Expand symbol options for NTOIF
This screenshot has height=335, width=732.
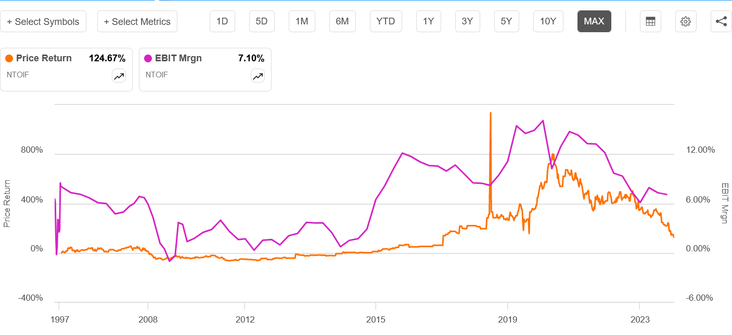[17, 75]
